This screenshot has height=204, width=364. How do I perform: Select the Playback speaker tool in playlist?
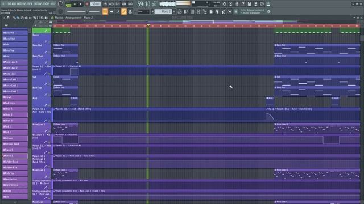(x=46, y=18)
